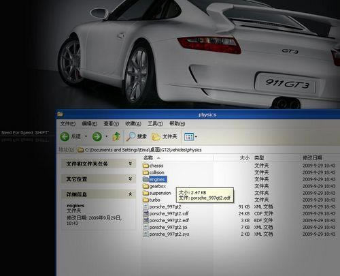Click porsche_997gt2.joi file icon
The image size is (340, 276).
146,227
